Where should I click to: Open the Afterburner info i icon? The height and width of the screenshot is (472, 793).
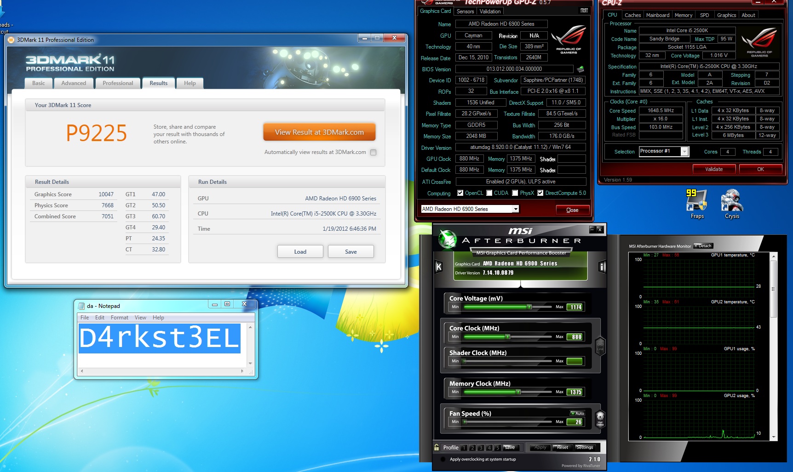(x=602, y=267)
